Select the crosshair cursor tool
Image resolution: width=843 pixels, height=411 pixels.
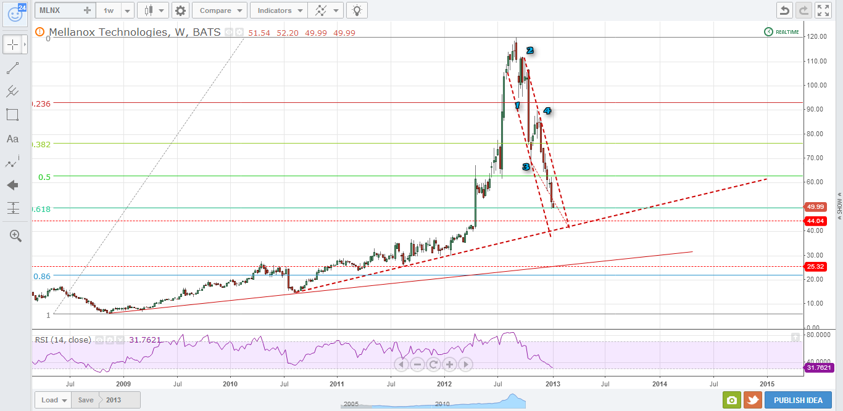click(12, 44)
